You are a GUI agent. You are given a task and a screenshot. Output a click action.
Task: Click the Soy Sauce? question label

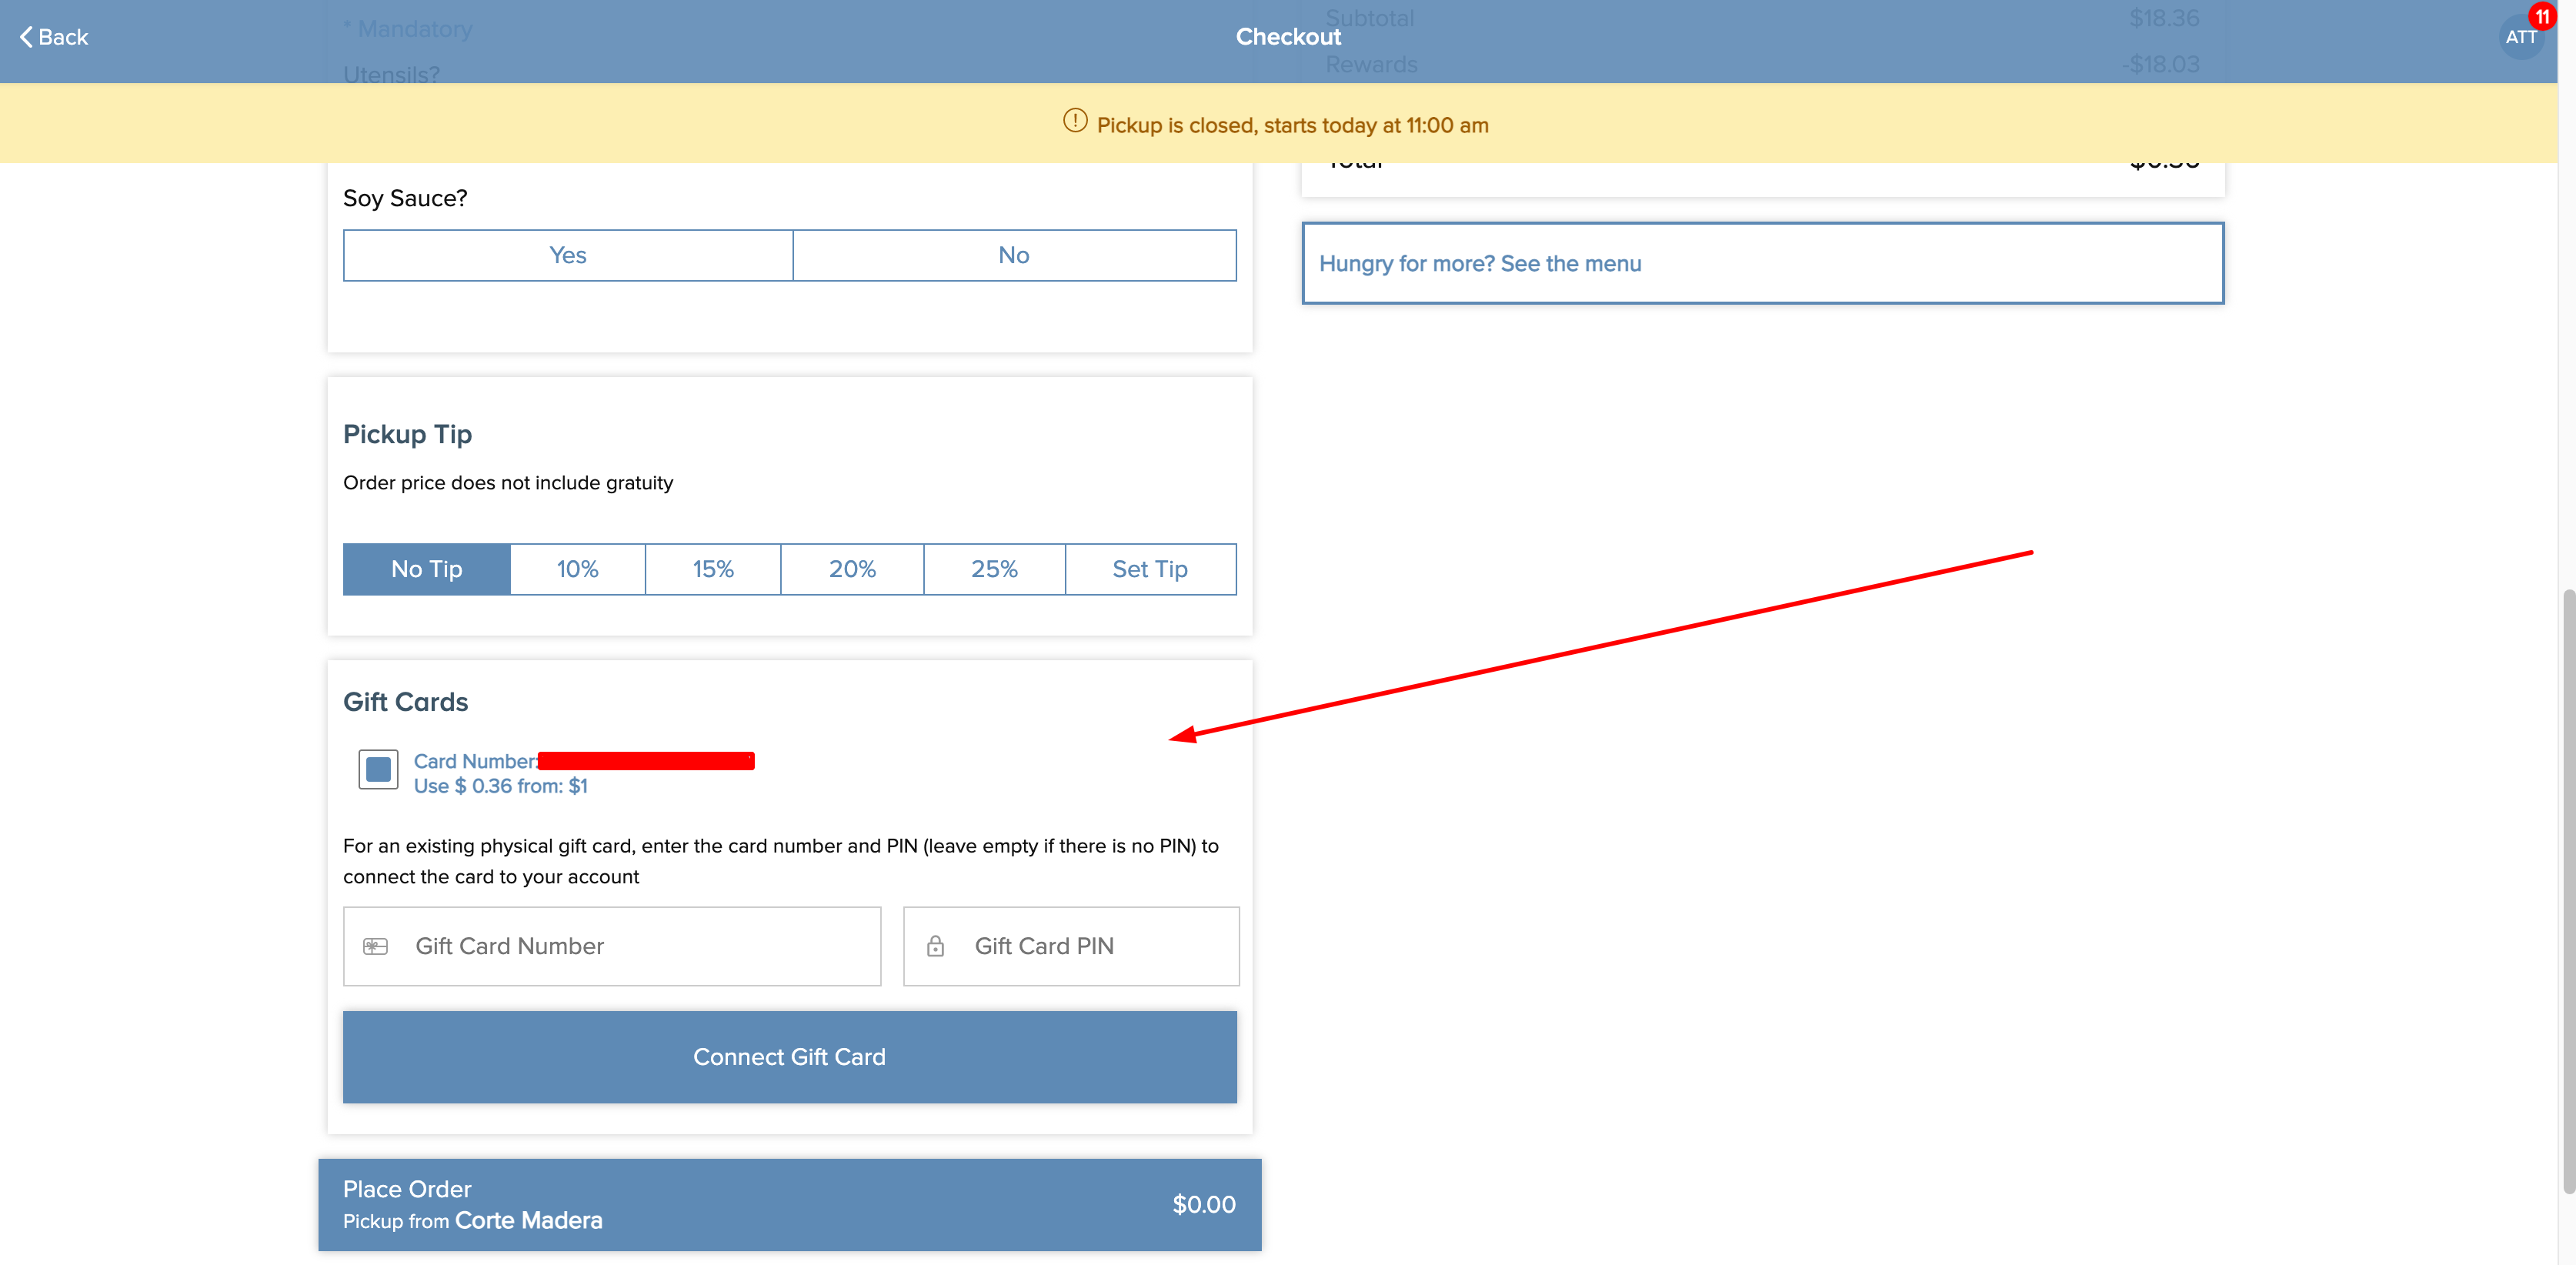click(405, 198)
